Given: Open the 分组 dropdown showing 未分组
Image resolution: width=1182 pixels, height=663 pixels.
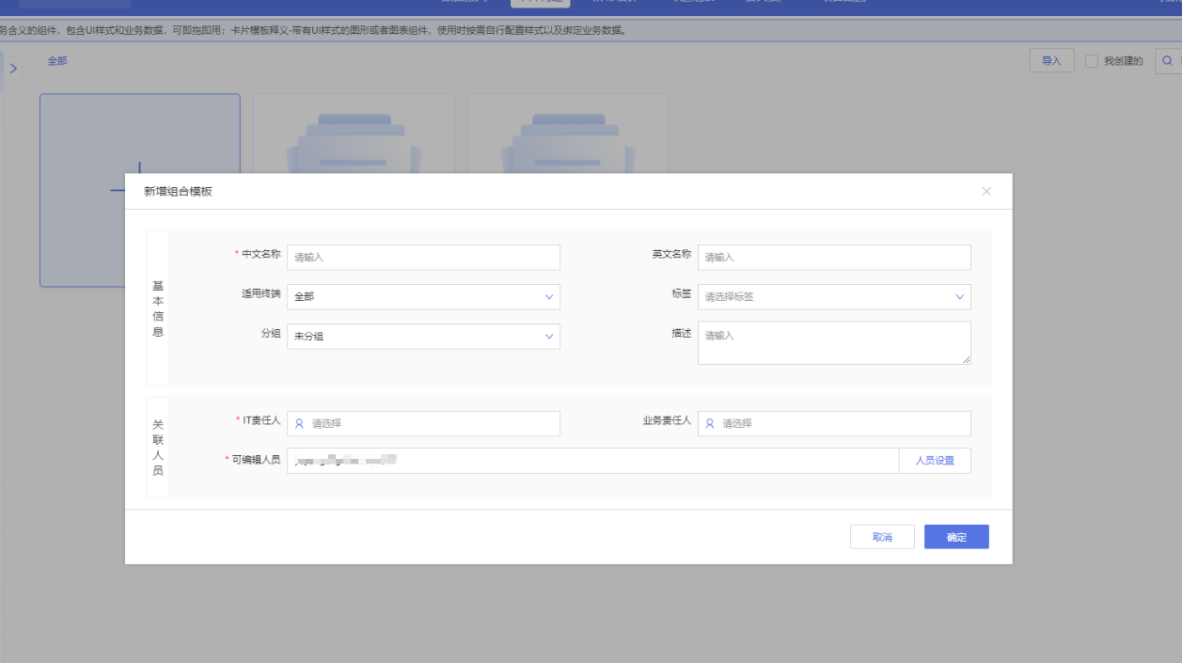Looking at the screenshot, I should pos(423,336).
